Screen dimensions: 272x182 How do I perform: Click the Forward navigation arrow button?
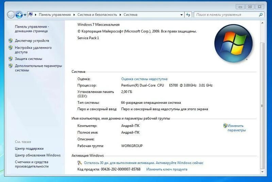[19, 15]
